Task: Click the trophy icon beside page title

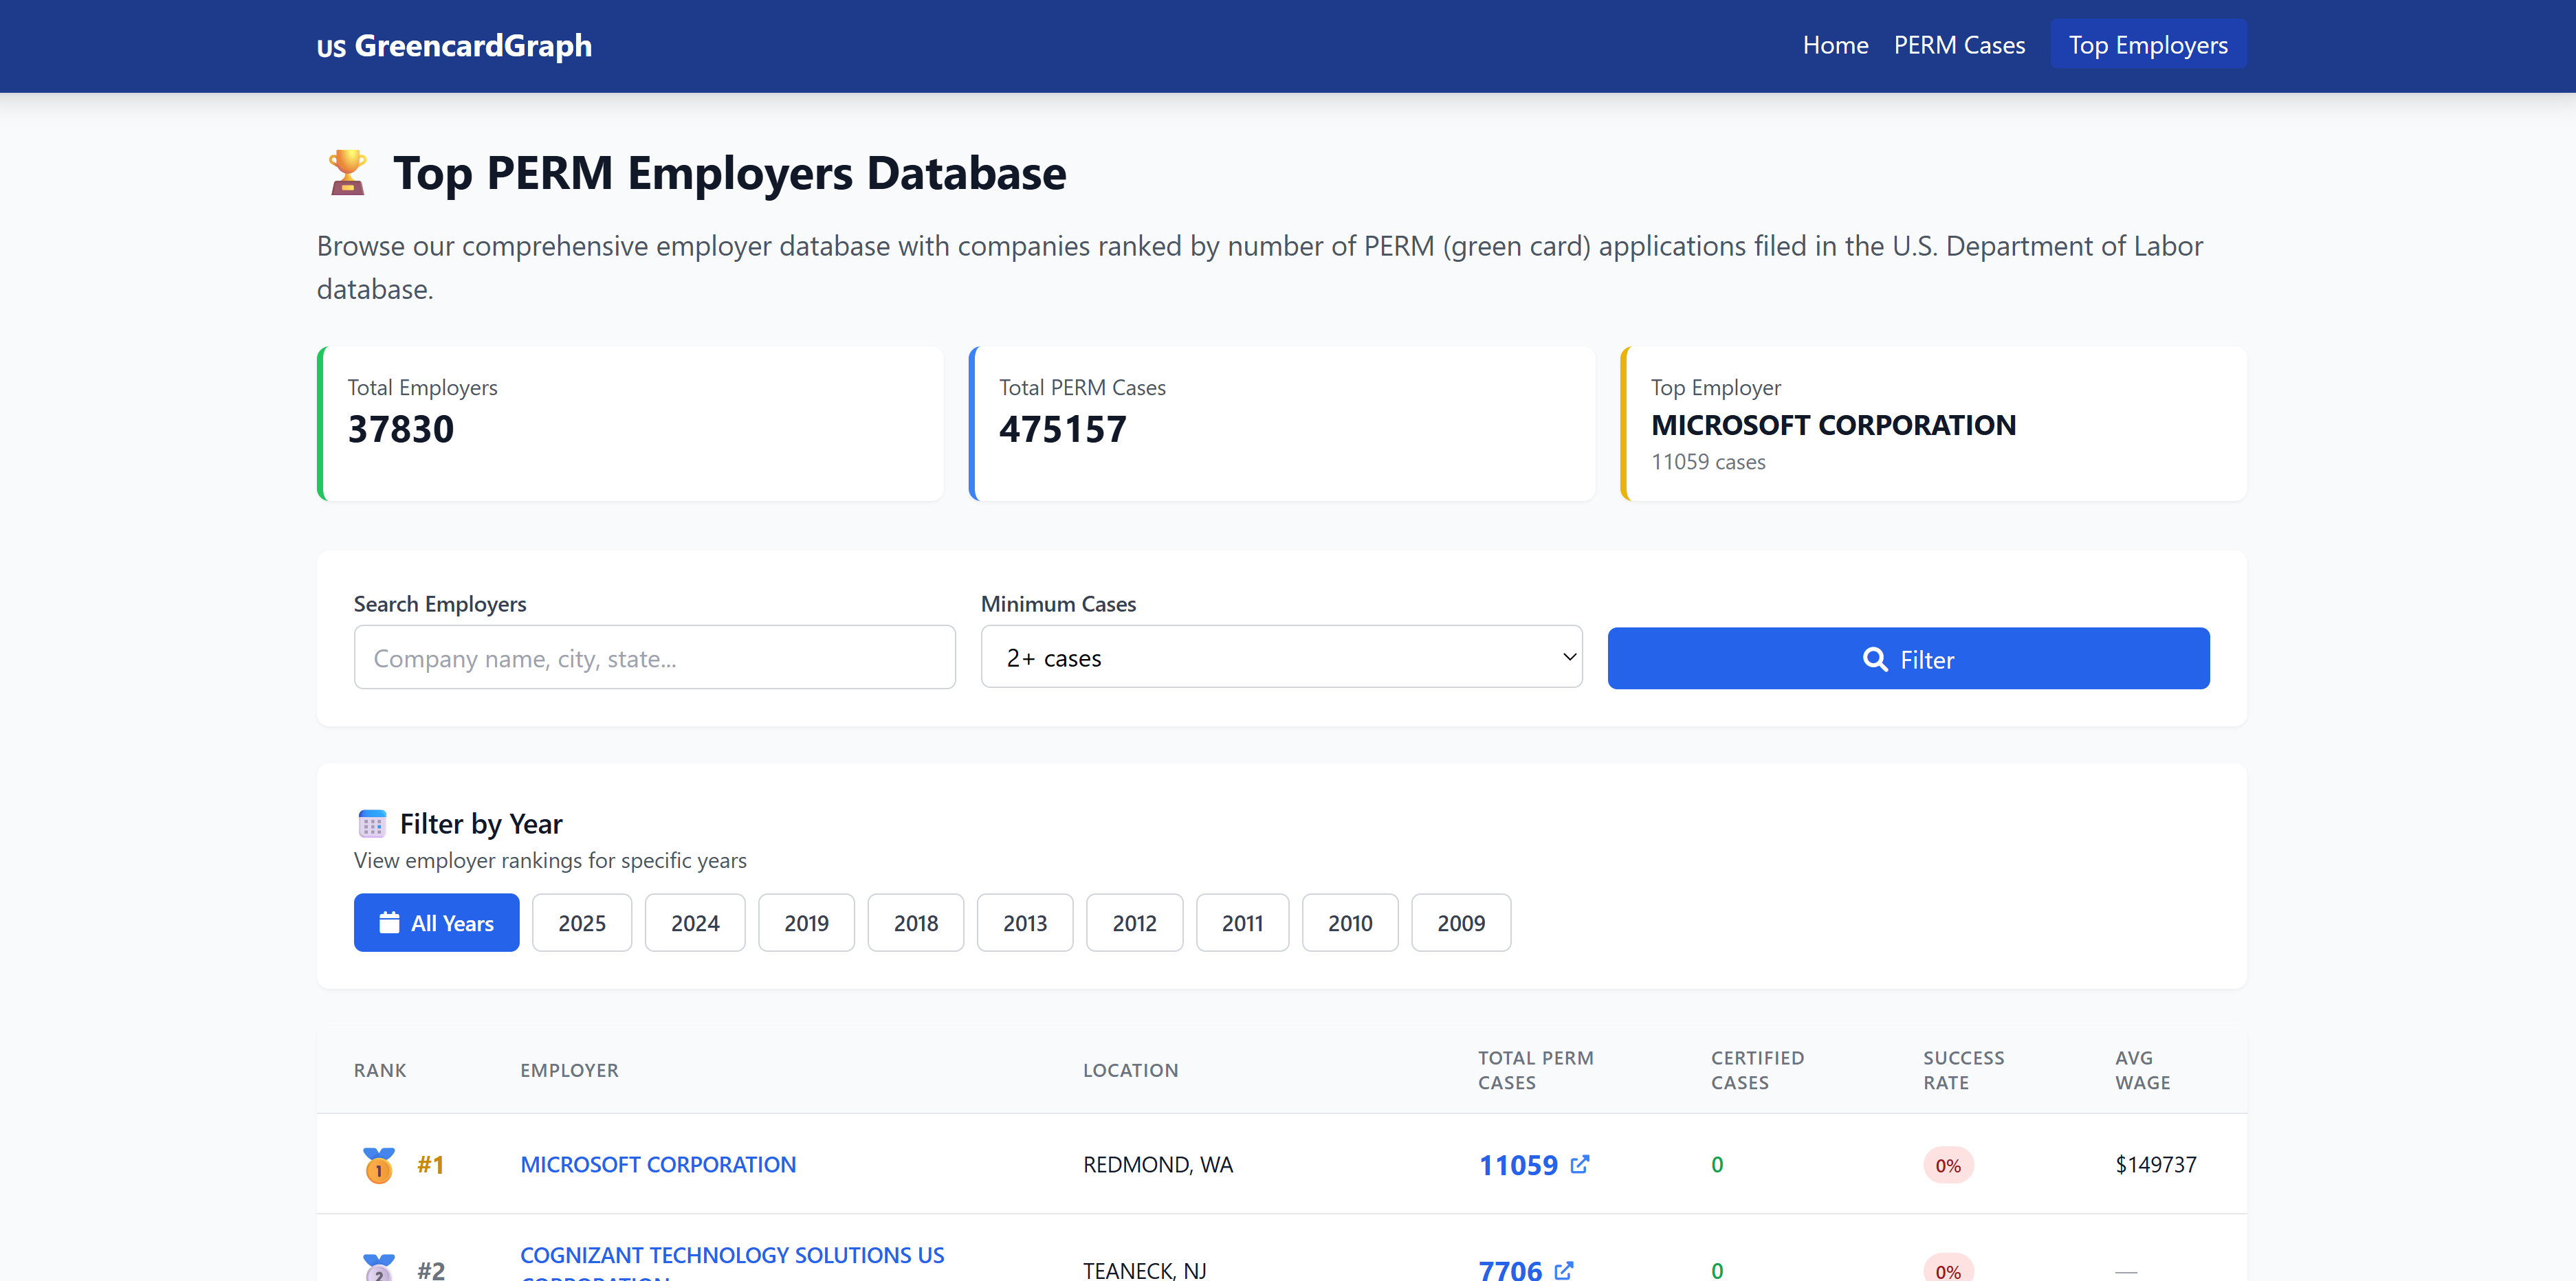Action: tap(347, 172)
